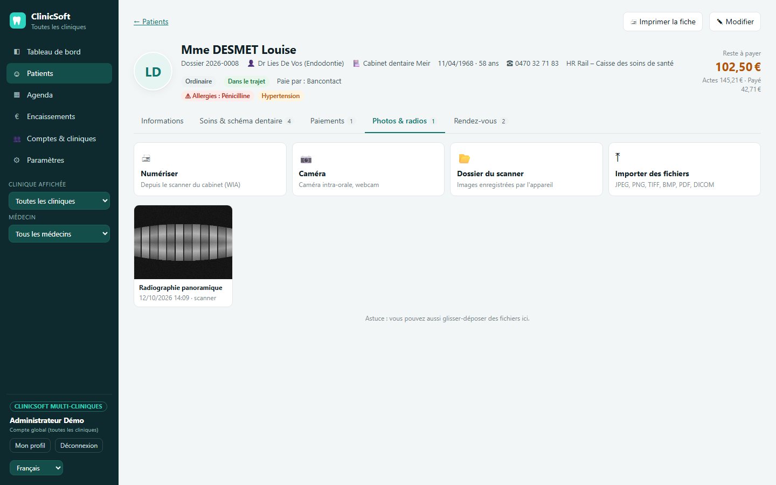Screen dimensions: 776x485
Task: Click the clinic icon beside Cabinet dentaire Meir
Action: 356,64
